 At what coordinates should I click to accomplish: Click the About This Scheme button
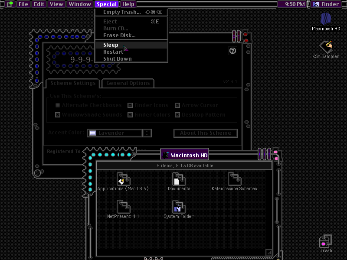[205, 133]
